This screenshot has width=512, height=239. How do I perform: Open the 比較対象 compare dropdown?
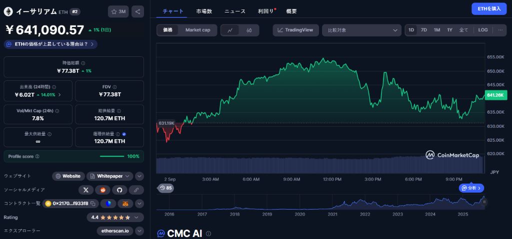361,30
